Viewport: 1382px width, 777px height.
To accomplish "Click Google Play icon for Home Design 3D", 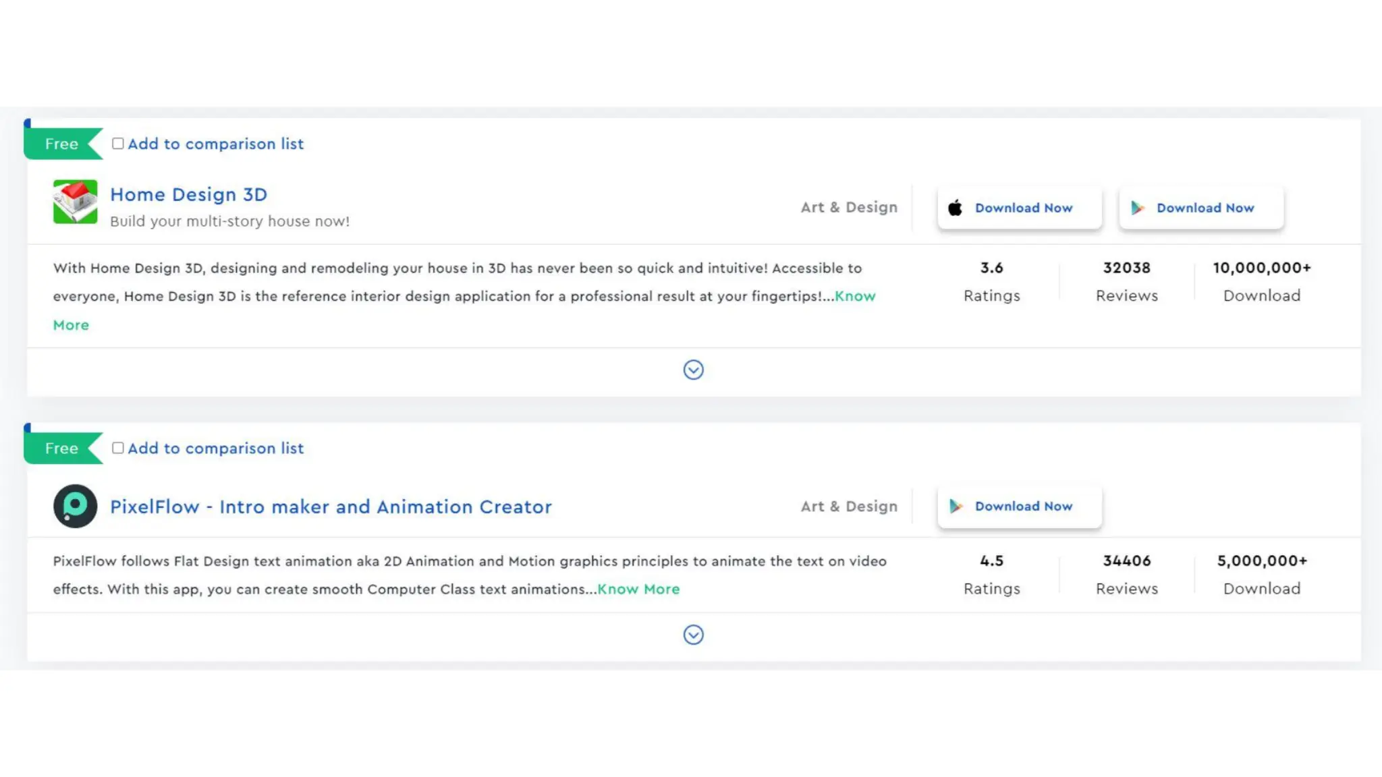I will [1138, 208].
